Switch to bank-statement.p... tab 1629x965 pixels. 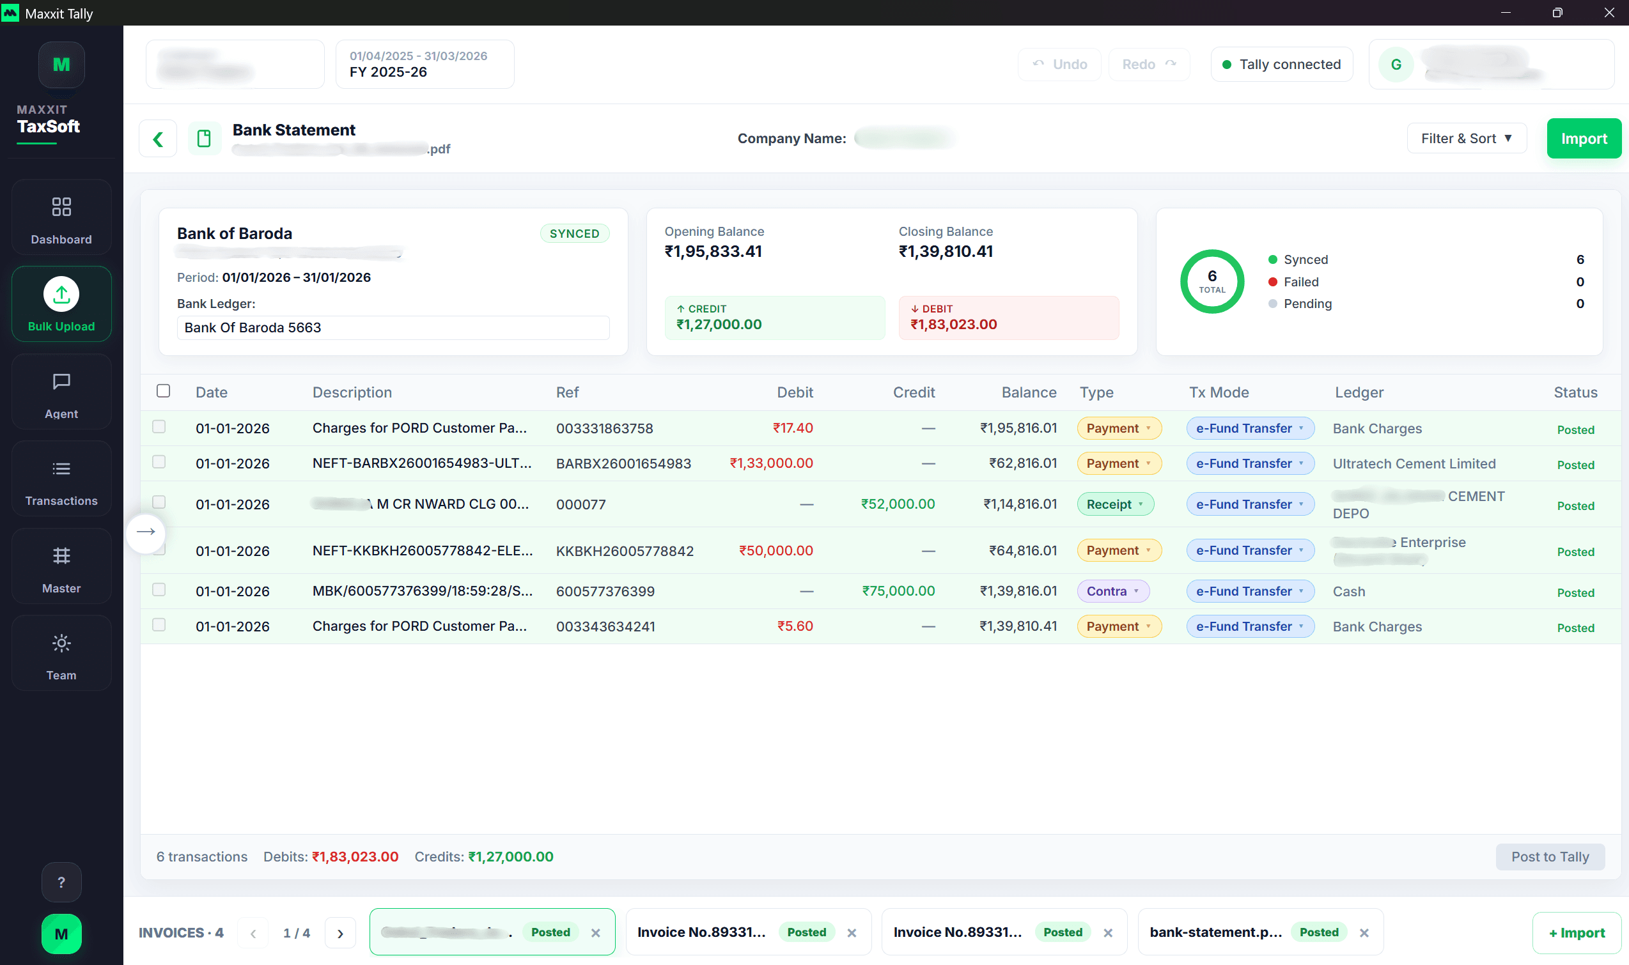click(1260, 932)
